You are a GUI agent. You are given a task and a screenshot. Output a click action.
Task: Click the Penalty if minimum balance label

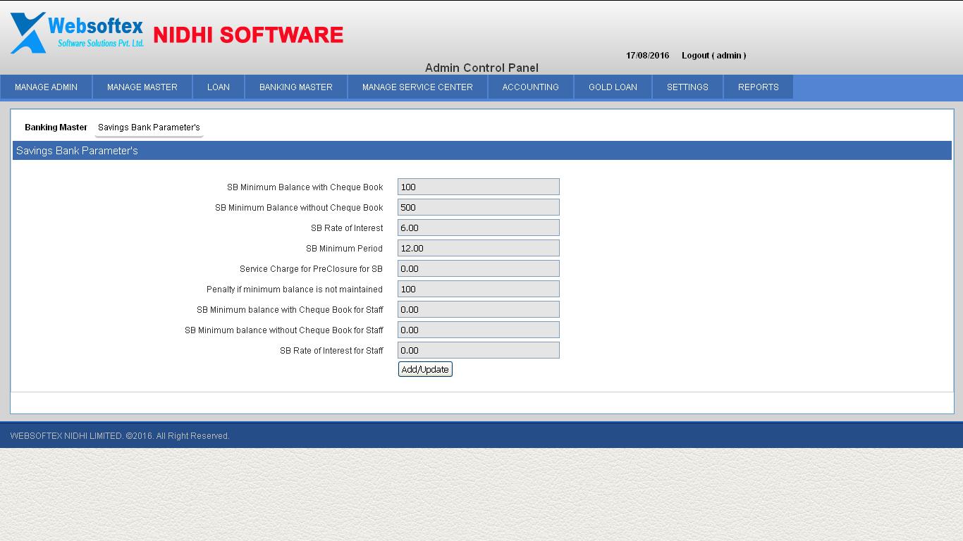[x=295, y=290]
